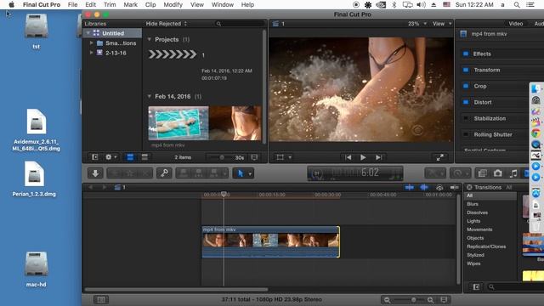Open the Photos browser camera icon
This screenshot has height=306, width=544.
(498, 173)
